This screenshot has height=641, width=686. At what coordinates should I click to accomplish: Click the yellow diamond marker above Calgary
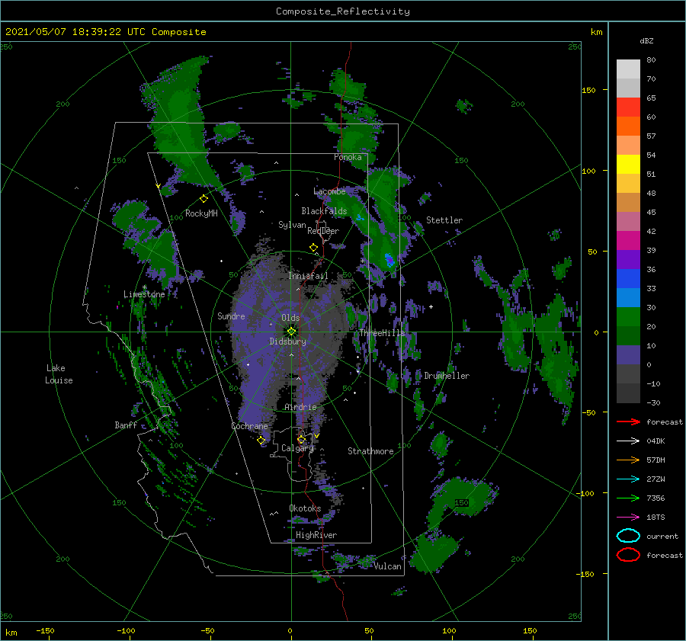pyautogui.click(x=301, y=440)
